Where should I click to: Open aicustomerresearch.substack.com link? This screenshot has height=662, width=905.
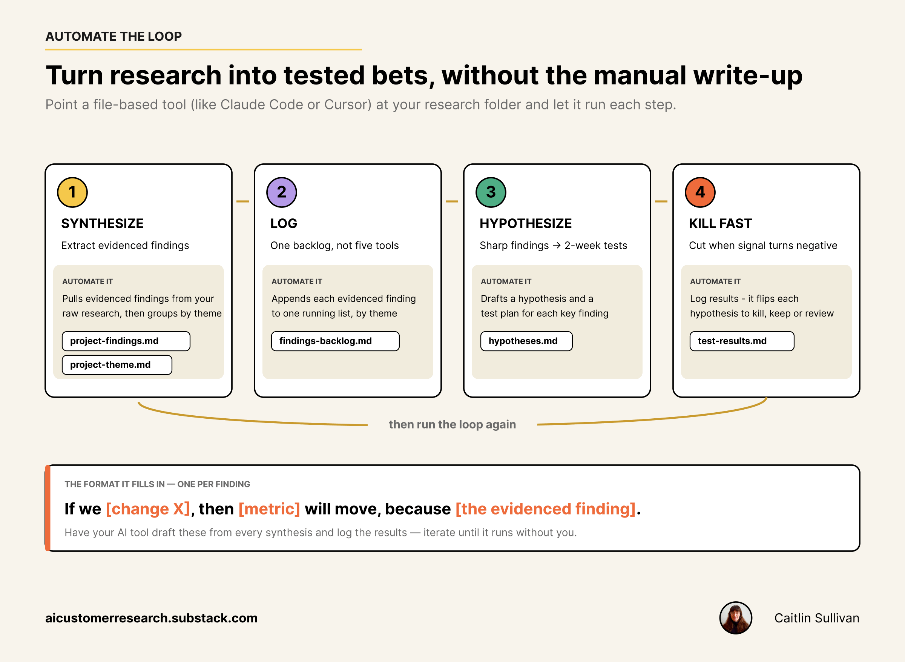(x=152, y=618)
